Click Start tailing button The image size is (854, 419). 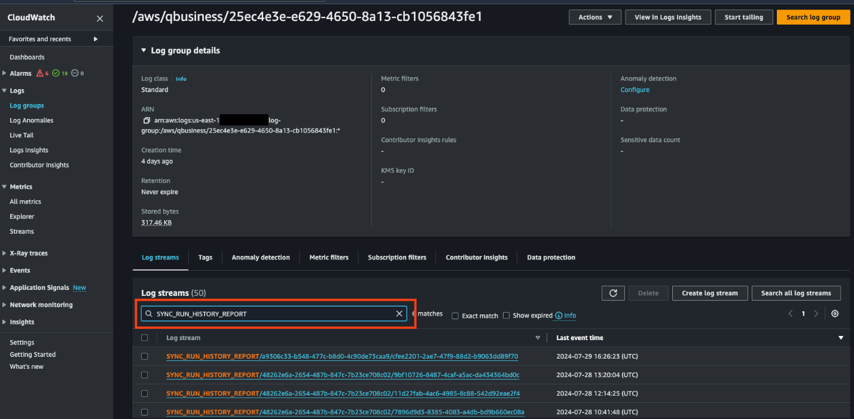tap(744, 17)
